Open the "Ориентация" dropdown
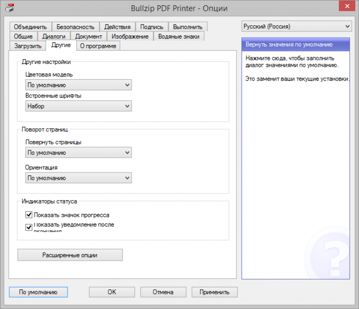The height and width of the screenshot is (309, 359). pyautogui.click(x=79, y=178)
